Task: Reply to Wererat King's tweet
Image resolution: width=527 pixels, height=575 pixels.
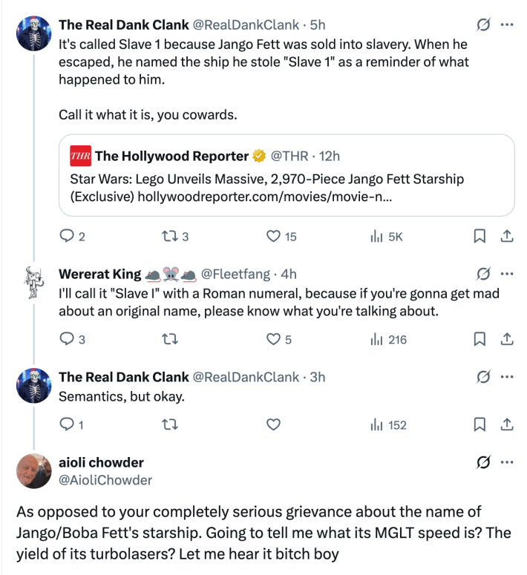Action: [67, 340]
